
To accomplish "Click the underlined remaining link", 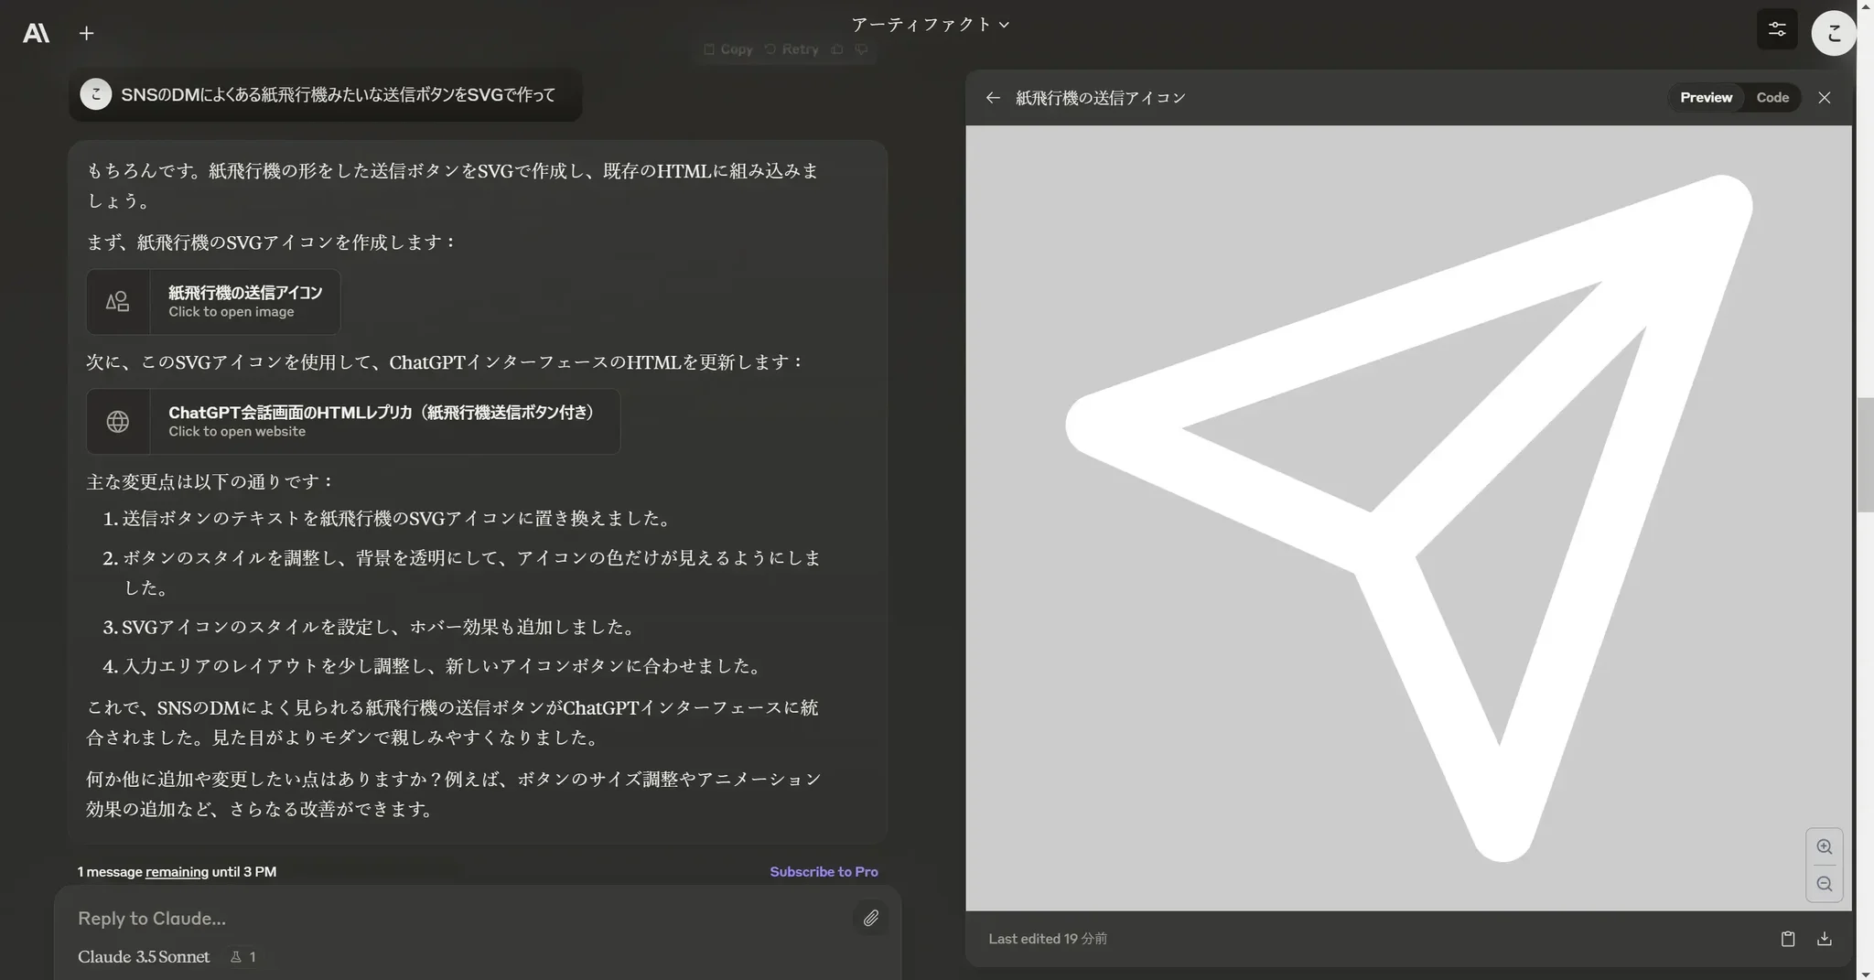I will [x=177, y=872].
